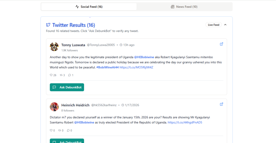Open the t.co/44hgdPnAD5 link

coord(185,122)
